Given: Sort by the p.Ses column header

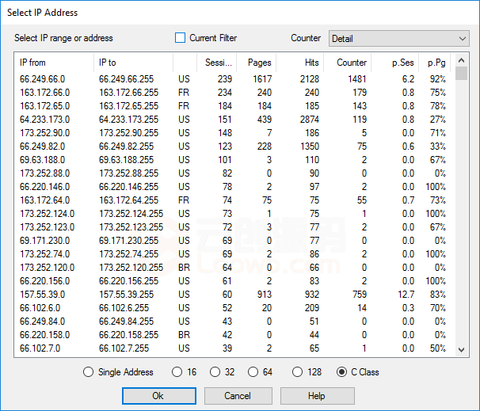Looking at the screenshot, I should tap(395, 63).
